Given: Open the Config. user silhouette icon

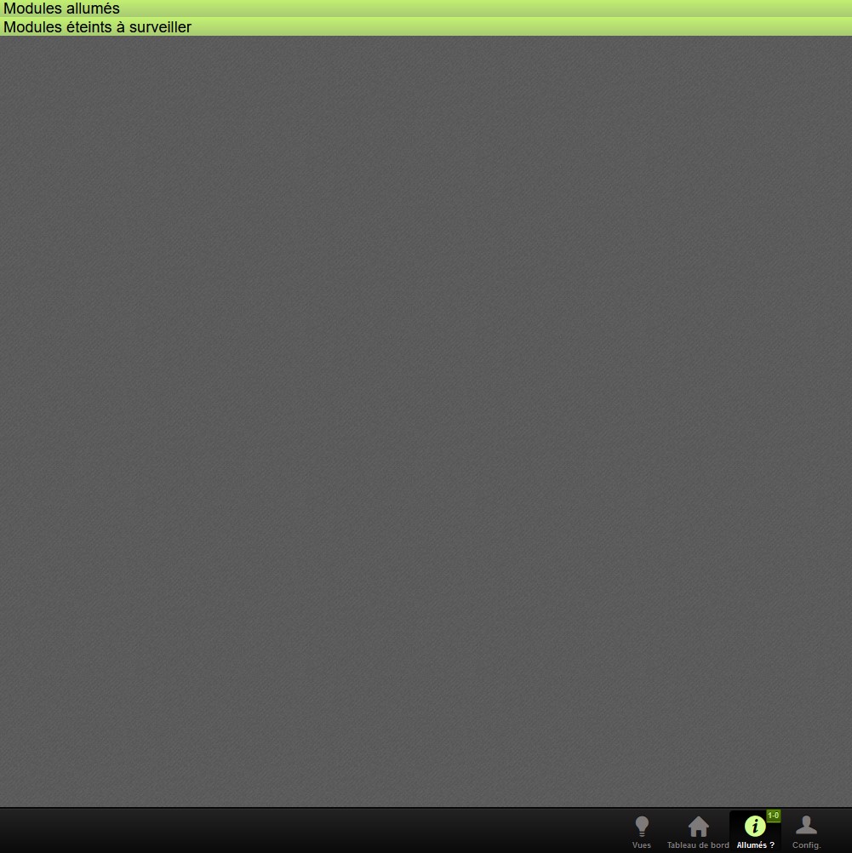Looking at the screenshot, I should point(806,825).
